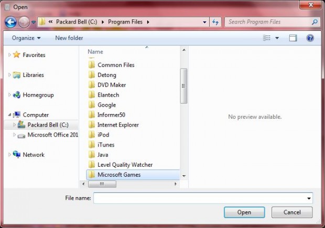Open the File name dropdown arrow
The height and width of the screenshot is (228, 325).
click(x=309, y=198)
